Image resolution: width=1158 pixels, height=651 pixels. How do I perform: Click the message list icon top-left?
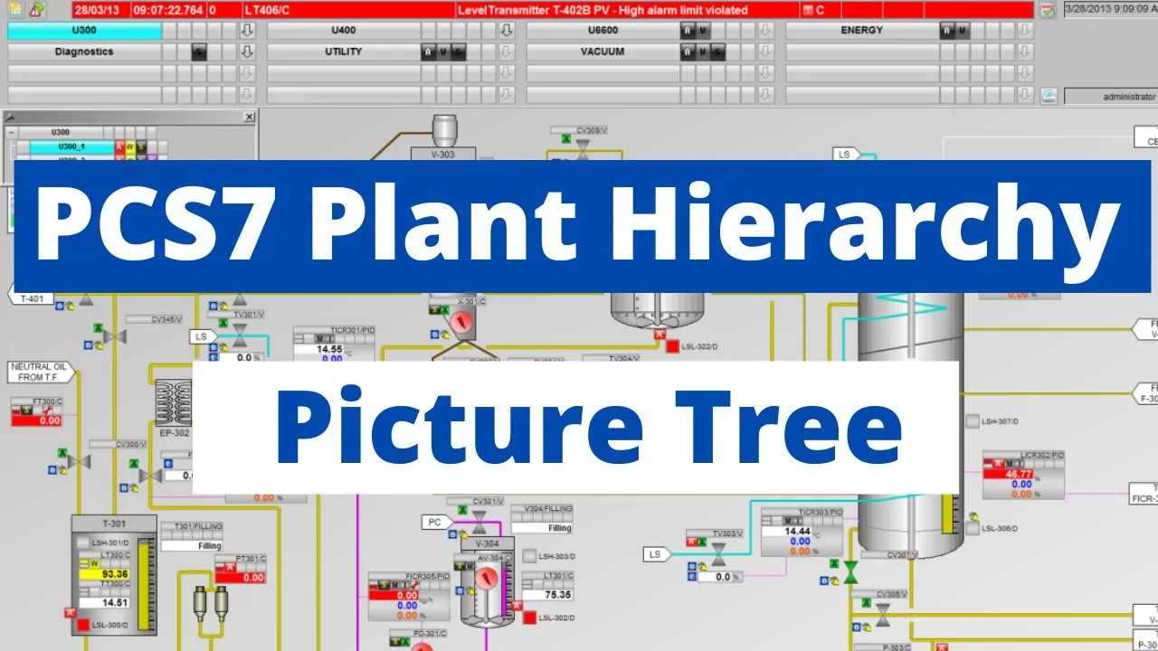pyautogui.click(x=15, y=10)
